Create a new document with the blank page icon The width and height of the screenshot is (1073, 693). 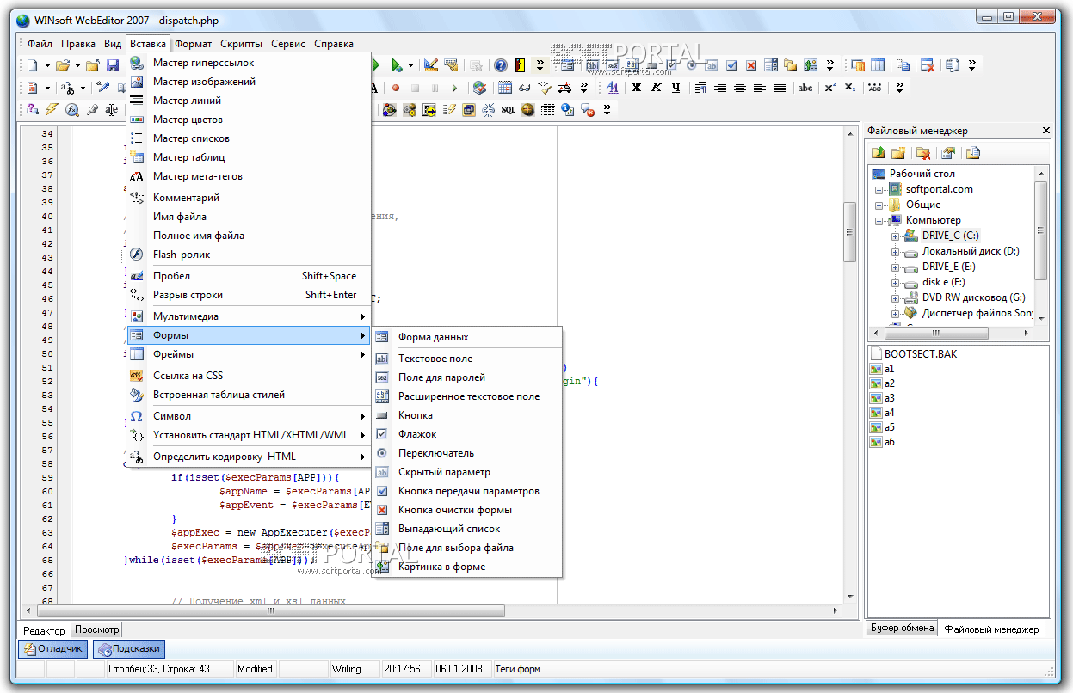[x=32, y=65]
